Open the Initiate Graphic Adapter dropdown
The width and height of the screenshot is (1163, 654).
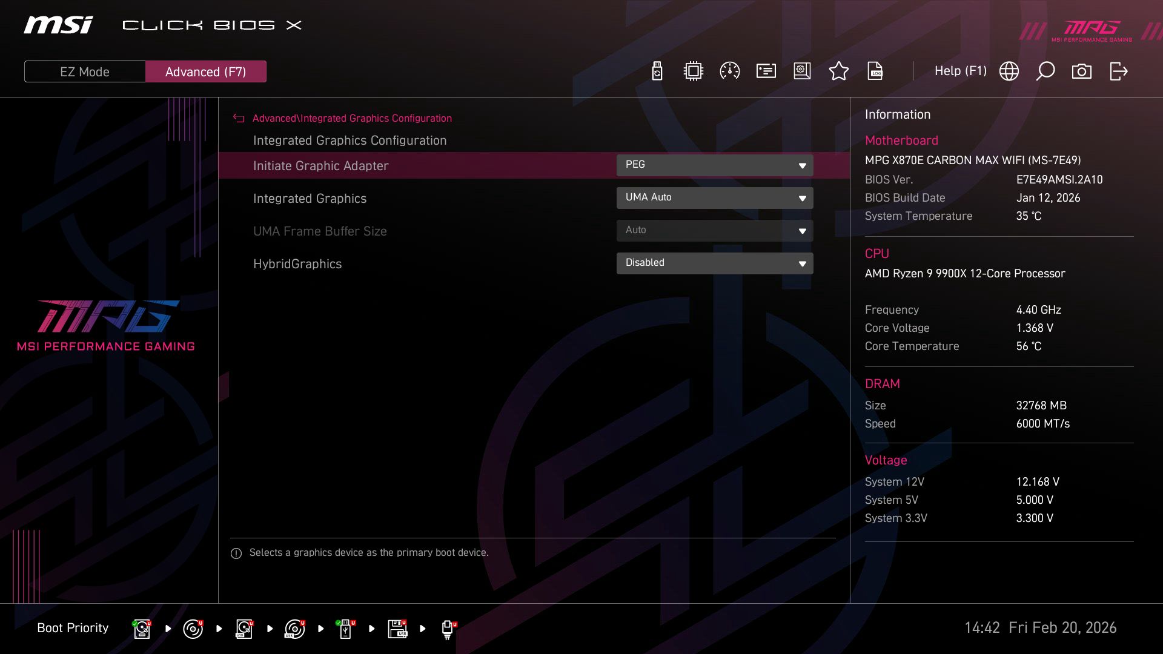715,165
